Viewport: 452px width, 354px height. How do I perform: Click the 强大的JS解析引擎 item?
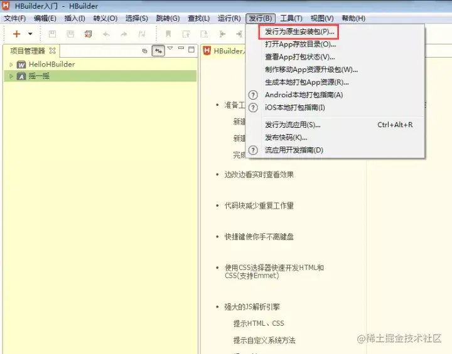252,307
